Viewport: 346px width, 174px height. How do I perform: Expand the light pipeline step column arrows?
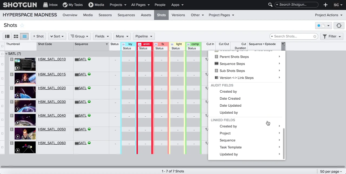[172, 44]
